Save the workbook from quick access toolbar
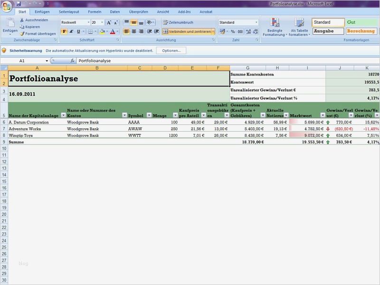 [19, 4]
